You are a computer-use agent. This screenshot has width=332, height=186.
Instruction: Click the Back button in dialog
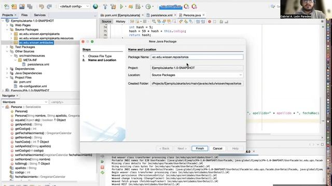point(164,148)
